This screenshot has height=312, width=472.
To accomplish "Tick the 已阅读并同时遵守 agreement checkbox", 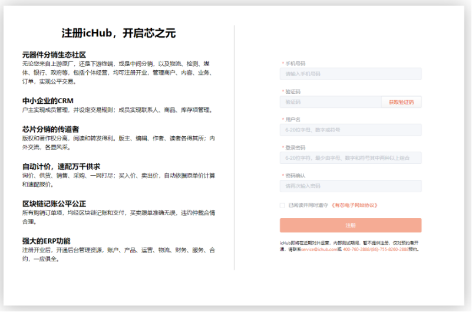I will click(x=282, y=205).
